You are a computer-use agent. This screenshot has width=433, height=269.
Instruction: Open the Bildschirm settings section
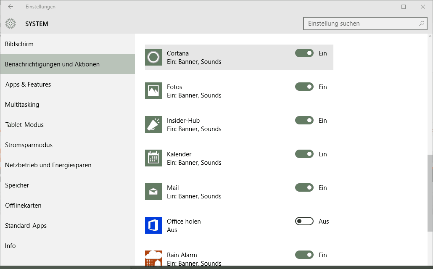(19, 44)
